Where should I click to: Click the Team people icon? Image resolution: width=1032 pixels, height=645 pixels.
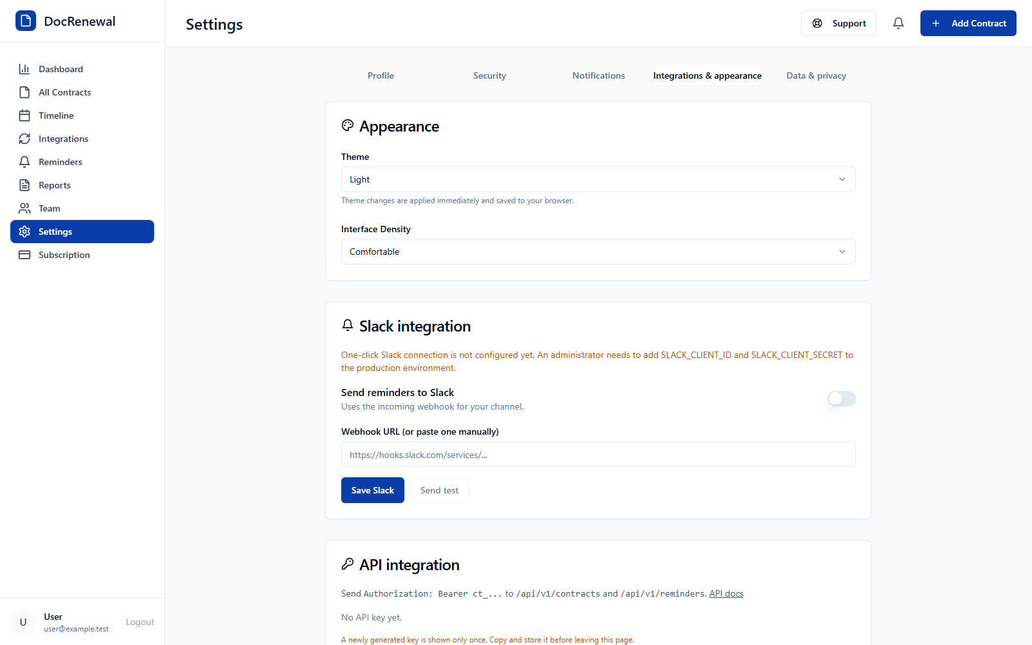pyautogui.click(x=25, y=208)
